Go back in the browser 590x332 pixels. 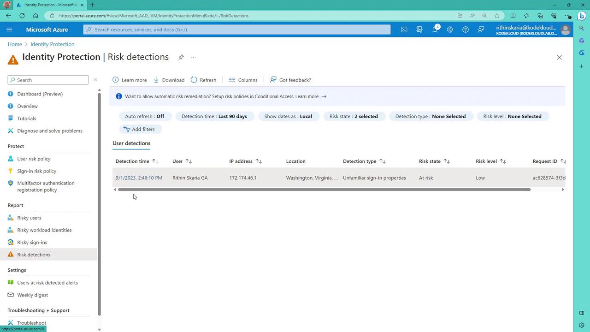(9, 16)
